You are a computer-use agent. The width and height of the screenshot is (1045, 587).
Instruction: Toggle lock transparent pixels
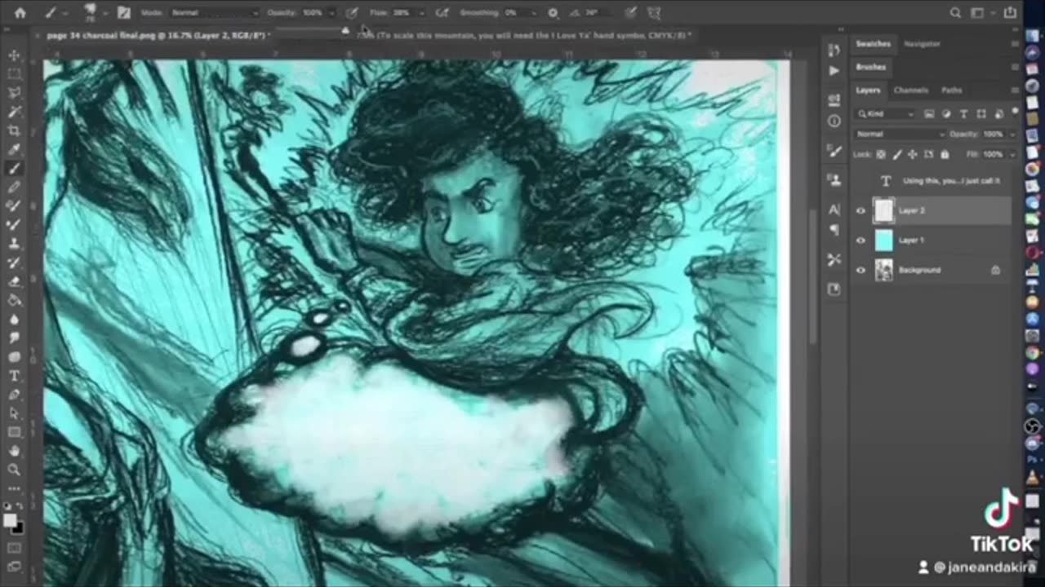pos(881,154)
